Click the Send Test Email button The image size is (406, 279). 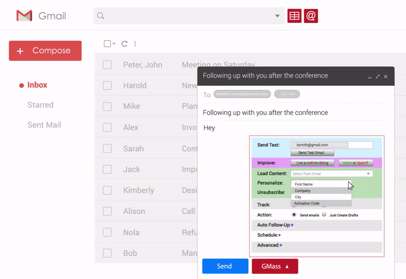[312, 152]
